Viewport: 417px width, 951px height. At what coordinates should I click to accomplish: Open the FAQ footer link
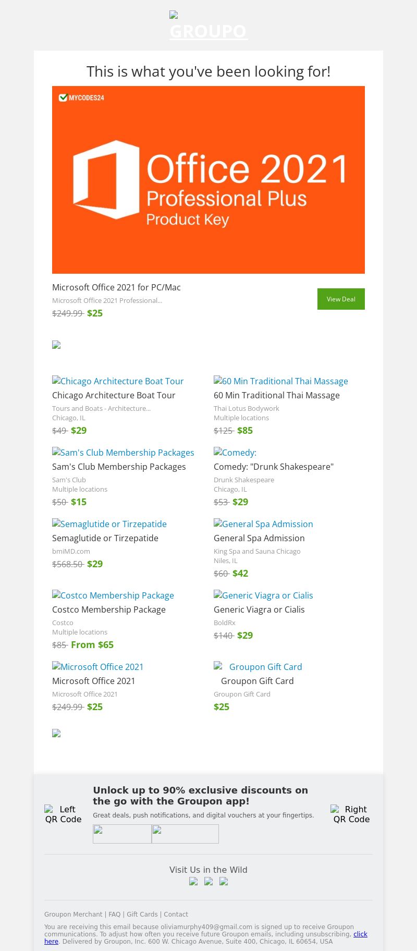tap(114, 914)
